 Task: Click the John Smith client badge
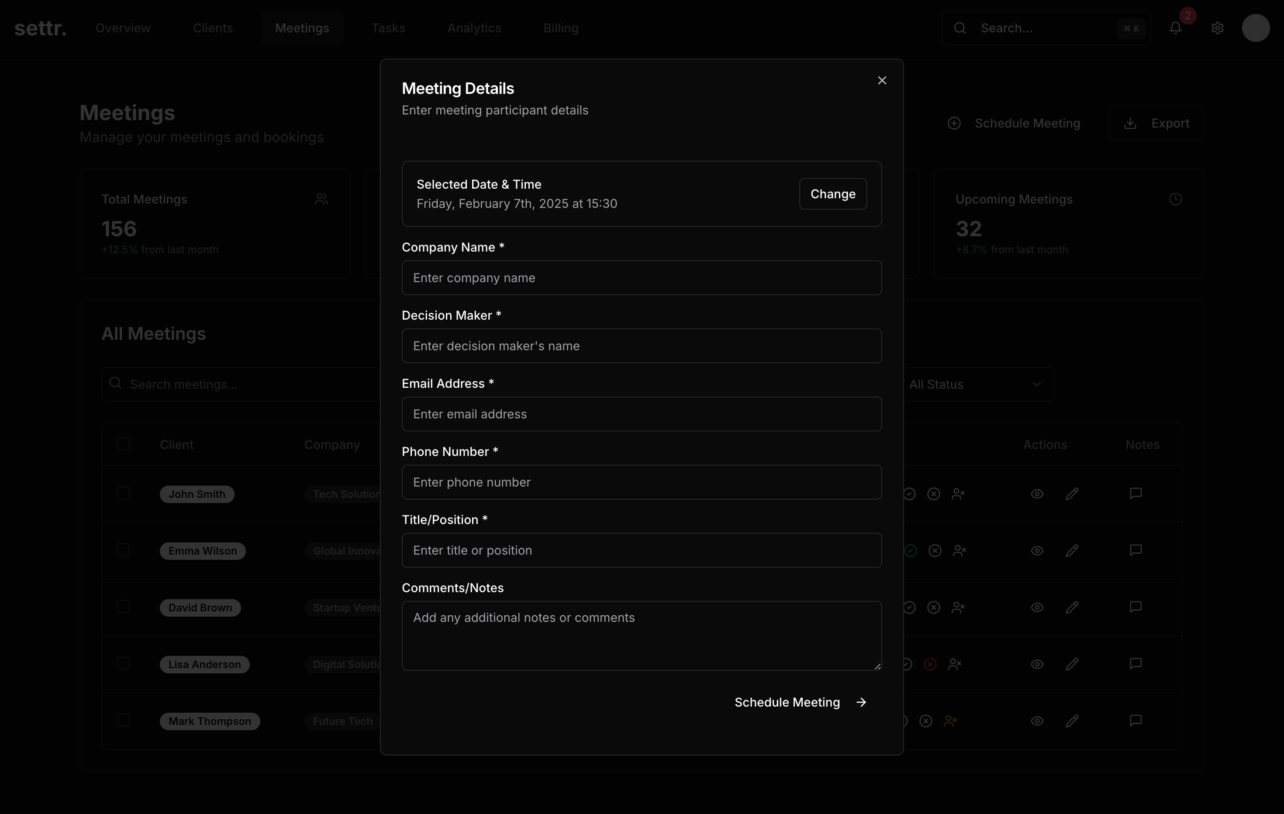[197, 494]
